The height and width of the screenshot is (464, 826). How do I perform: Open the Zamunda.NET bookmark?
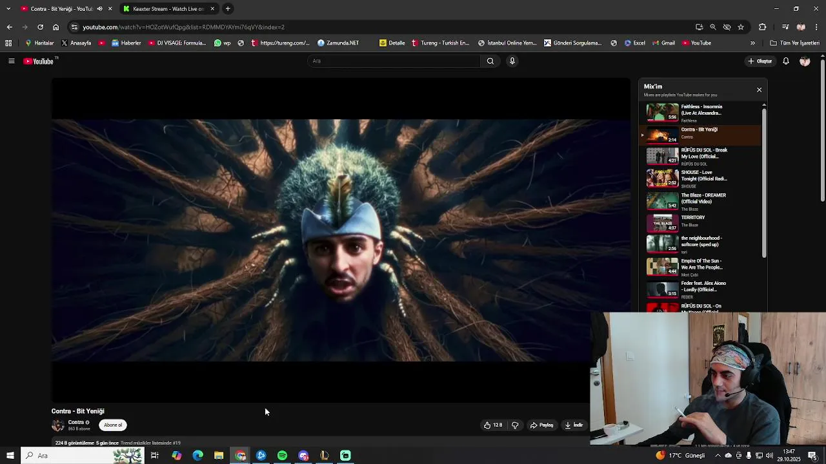tap(338, 43)
